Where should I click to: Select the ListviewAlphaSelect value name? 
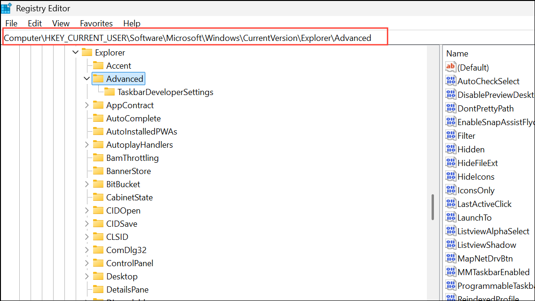click(493, 231)
